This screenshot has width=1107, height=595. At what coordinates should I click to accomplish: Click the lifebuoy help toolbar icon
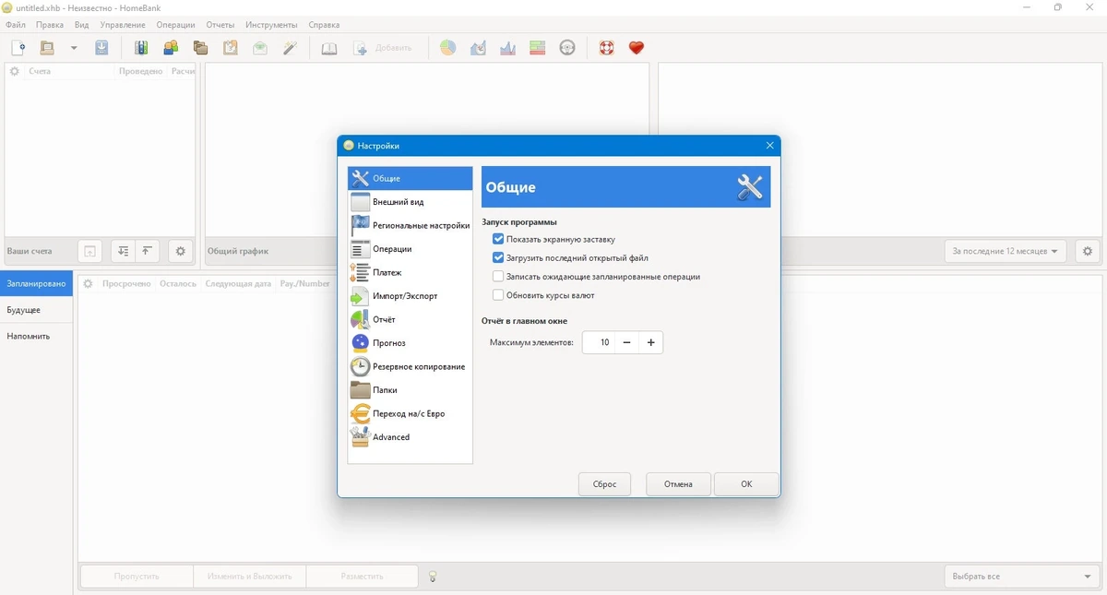point(606,48)
